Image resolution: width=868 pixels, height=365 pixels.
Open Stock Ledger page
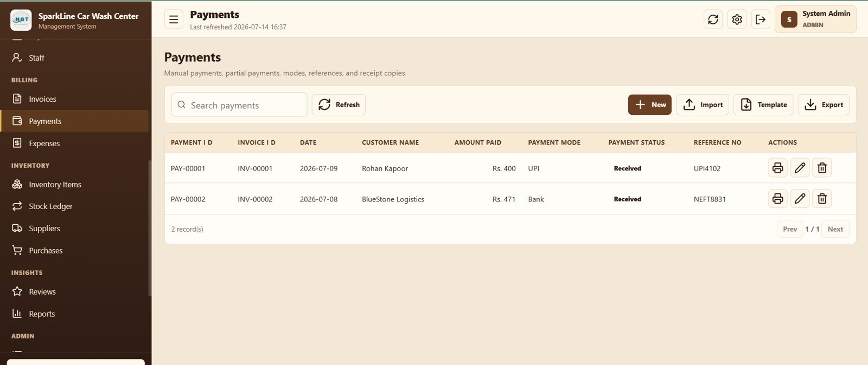tap(74, 206)
